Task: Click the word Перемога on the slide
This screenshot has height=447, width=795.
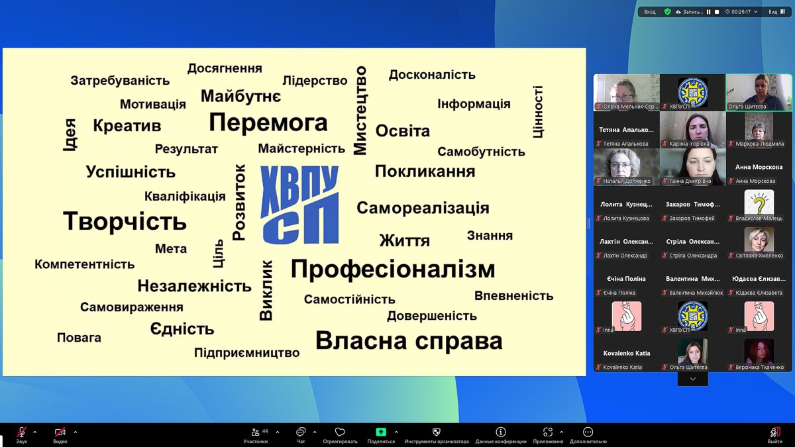Action: tap(268, 123)
